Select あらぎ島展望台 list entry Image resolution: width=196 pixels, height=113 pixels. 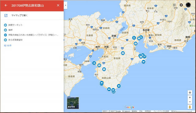tap(15, 40)
